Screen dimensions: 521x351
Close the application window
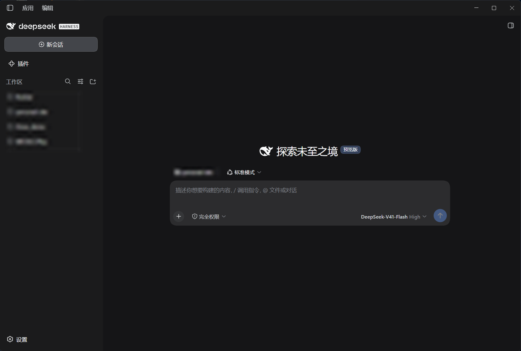[x=512, y=8]
